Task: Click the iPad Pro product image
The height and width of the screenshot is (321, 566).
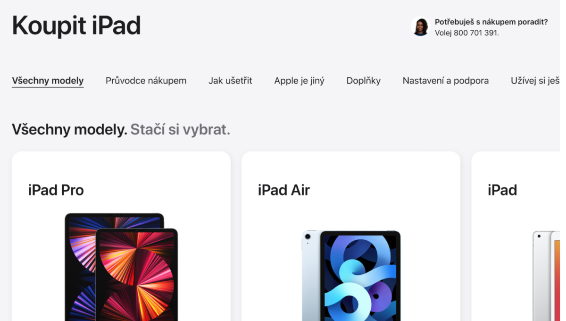Action: [x=121, y=267]
